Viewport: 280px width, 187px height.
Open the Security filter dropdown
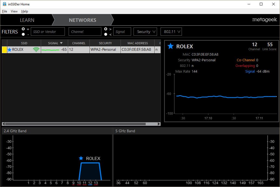click(x=145, y=32)
